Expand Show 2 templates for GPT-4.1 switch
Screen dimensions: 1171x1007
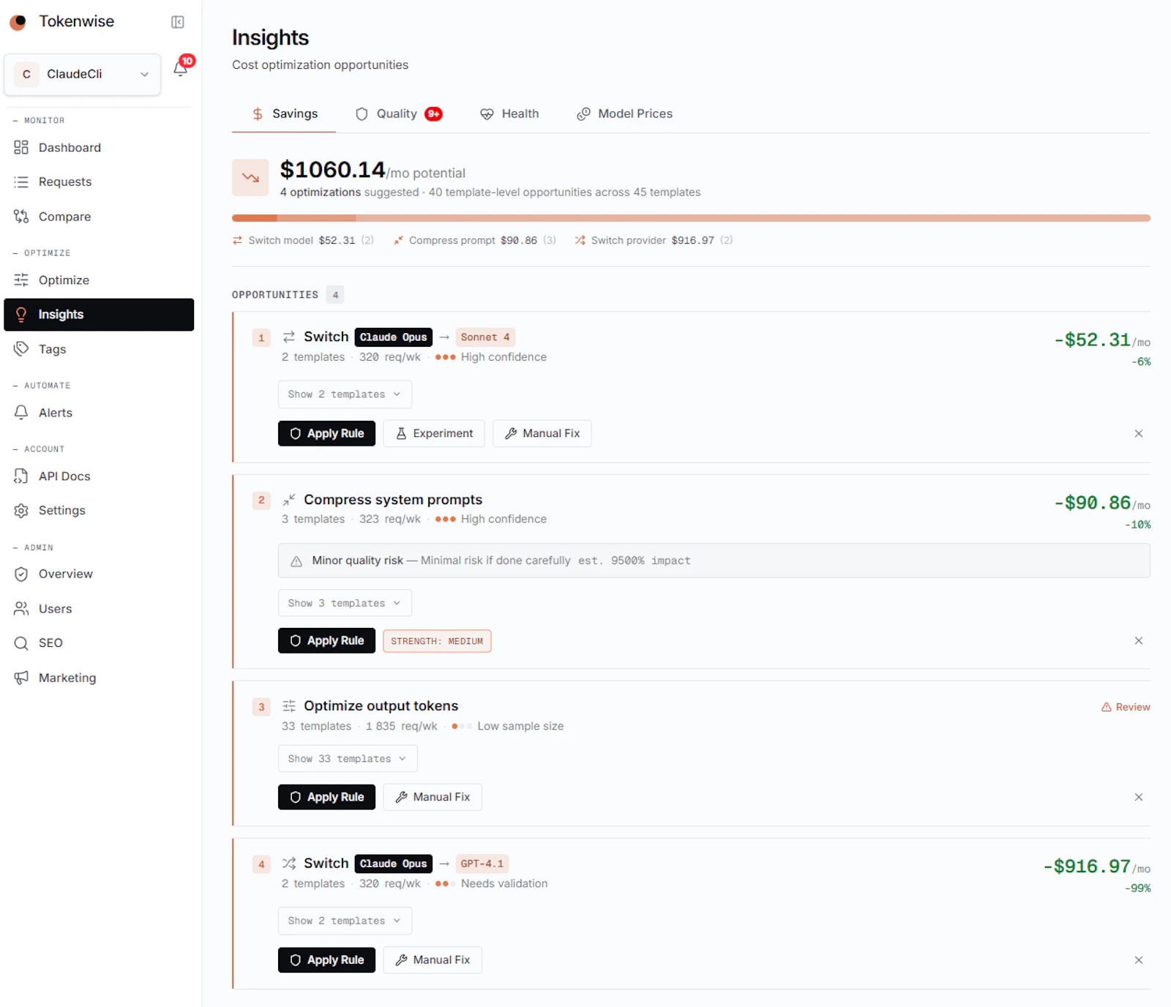tap(345, 921)
